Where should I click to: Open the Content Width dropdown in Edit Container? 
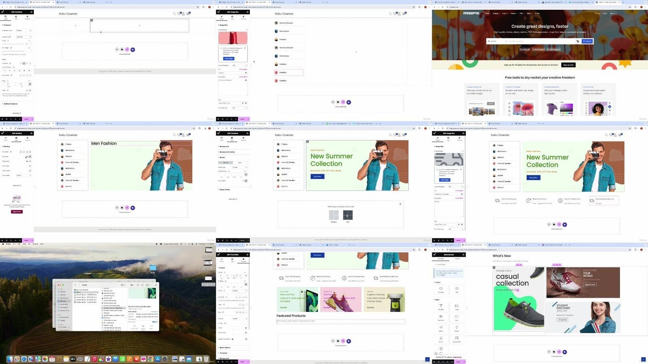pos(24,37)
